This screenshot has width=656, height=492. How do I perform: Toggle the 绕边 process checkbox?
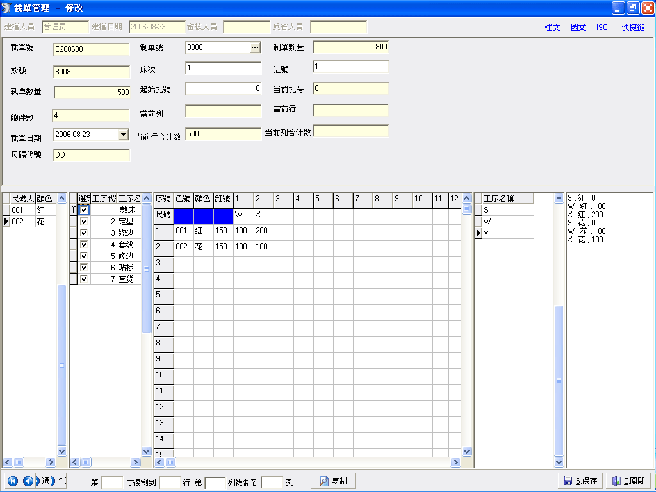pos(84,233)
